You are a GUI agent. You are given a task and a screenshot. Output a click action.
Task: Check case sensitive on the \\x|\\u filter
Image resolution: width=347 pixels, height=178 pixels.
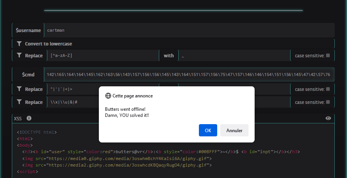click(328, 102)
